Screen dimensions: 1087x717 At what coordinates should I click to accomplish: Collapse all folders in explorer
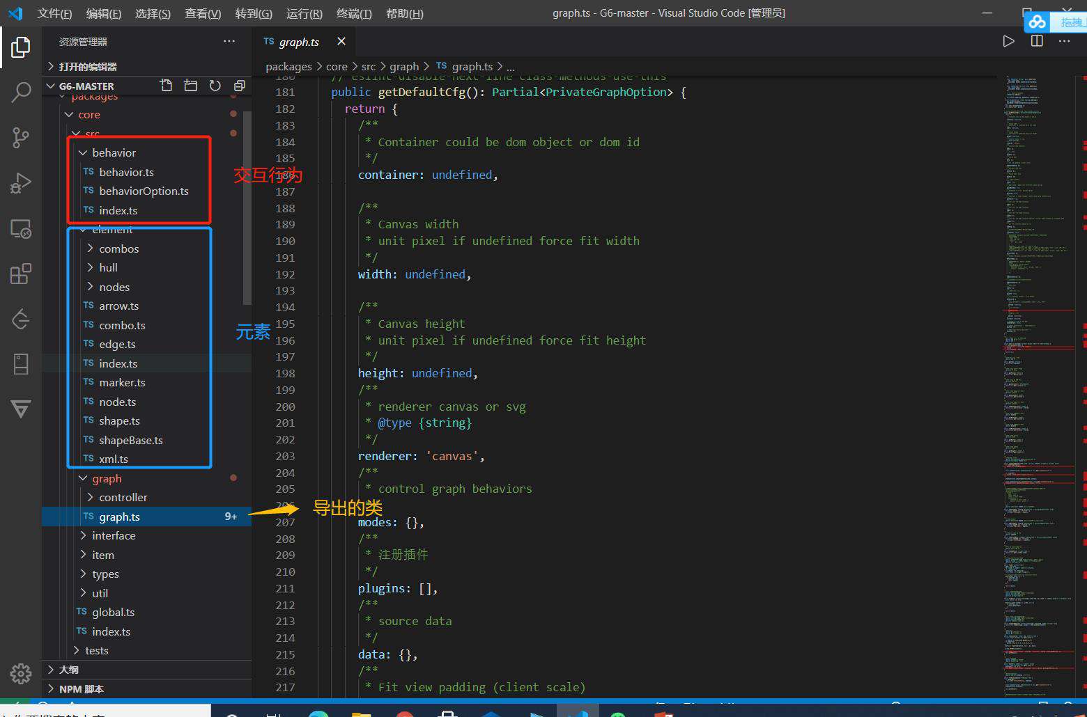(x=239, y=86)
